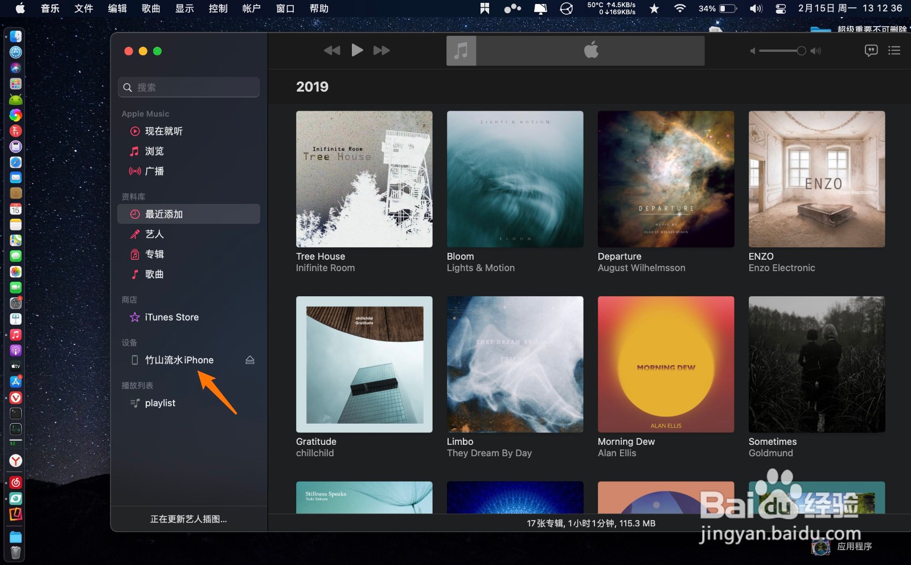Image resolution: width=911 pixels, height=565 pixels.
Task: Click the low volume speaker icon
Action: click(753, 51)
